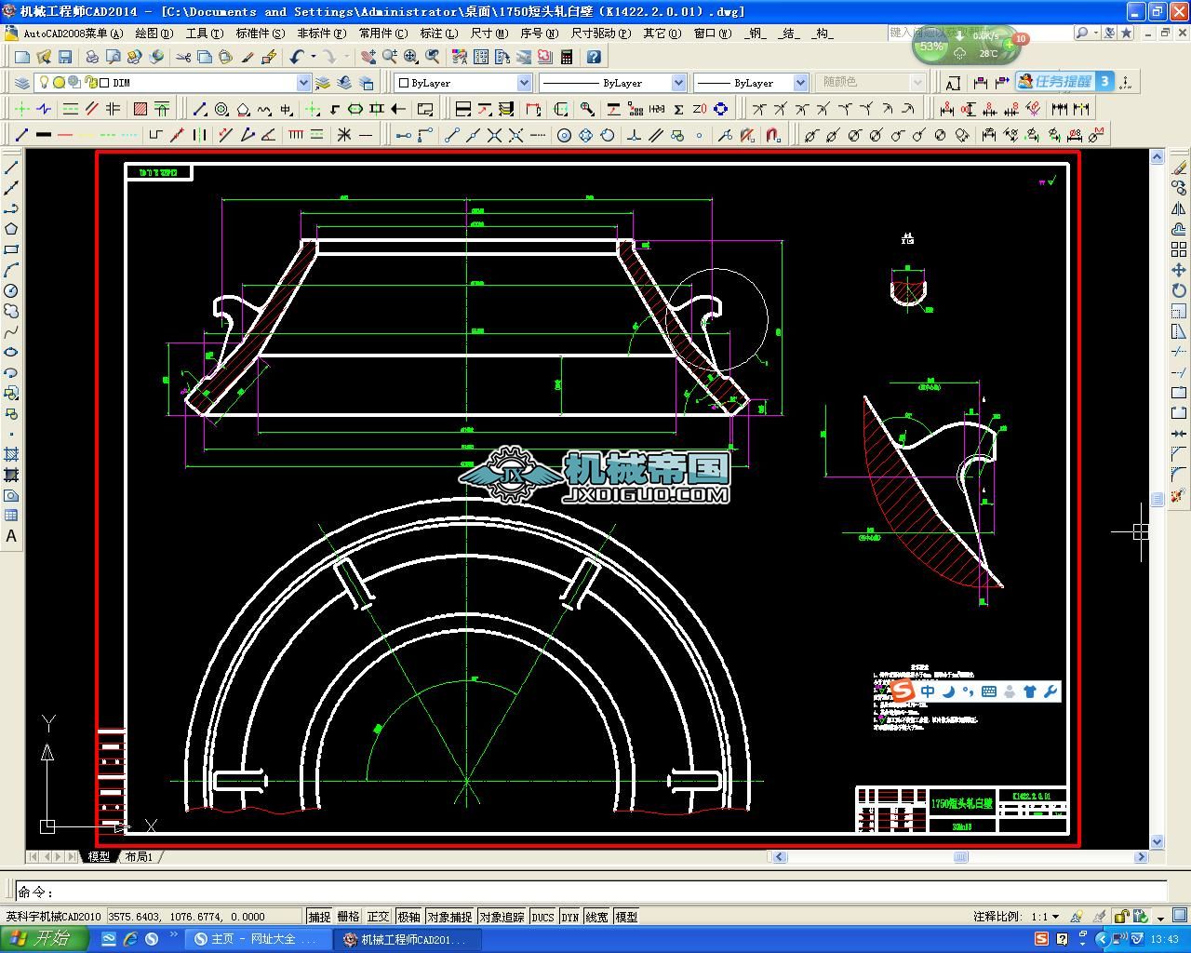Open the calculator icon in the toolbar
Image resolution: width=1191 pixels, height=953 pixels.
(x=567, y=58)
